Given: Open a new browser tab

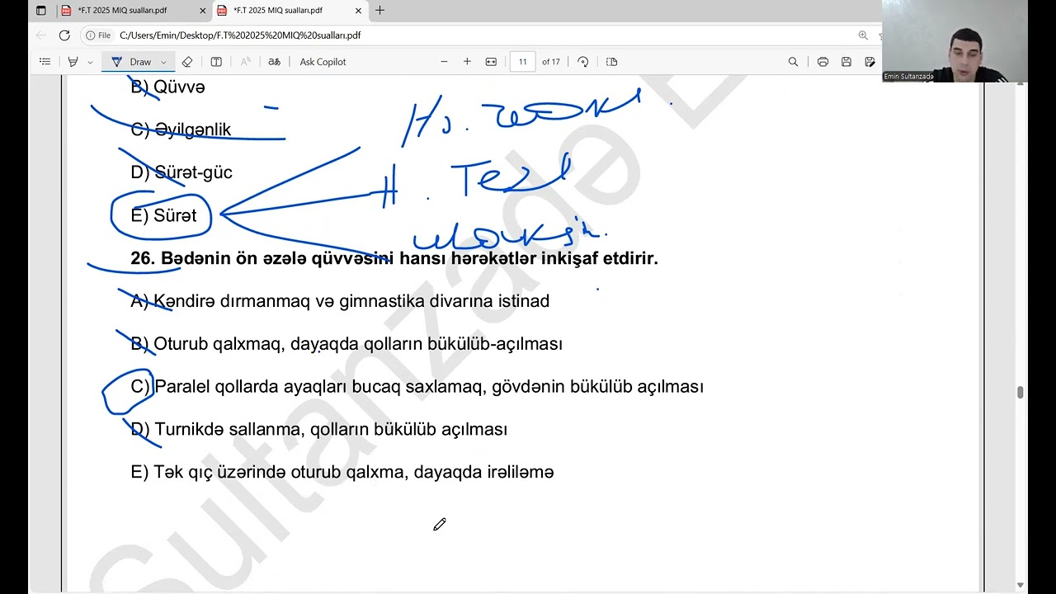Looking at the screenshot, I should coord(379,11).
